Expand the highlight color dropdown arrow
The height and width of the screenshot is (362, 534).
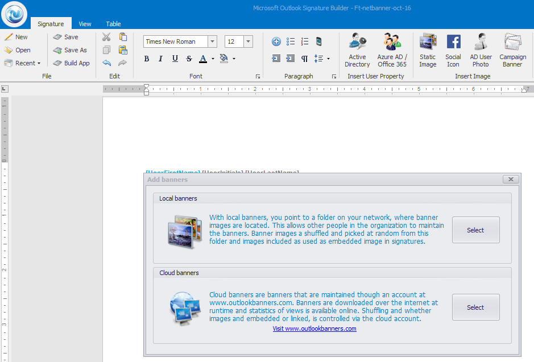click(234, 59)
